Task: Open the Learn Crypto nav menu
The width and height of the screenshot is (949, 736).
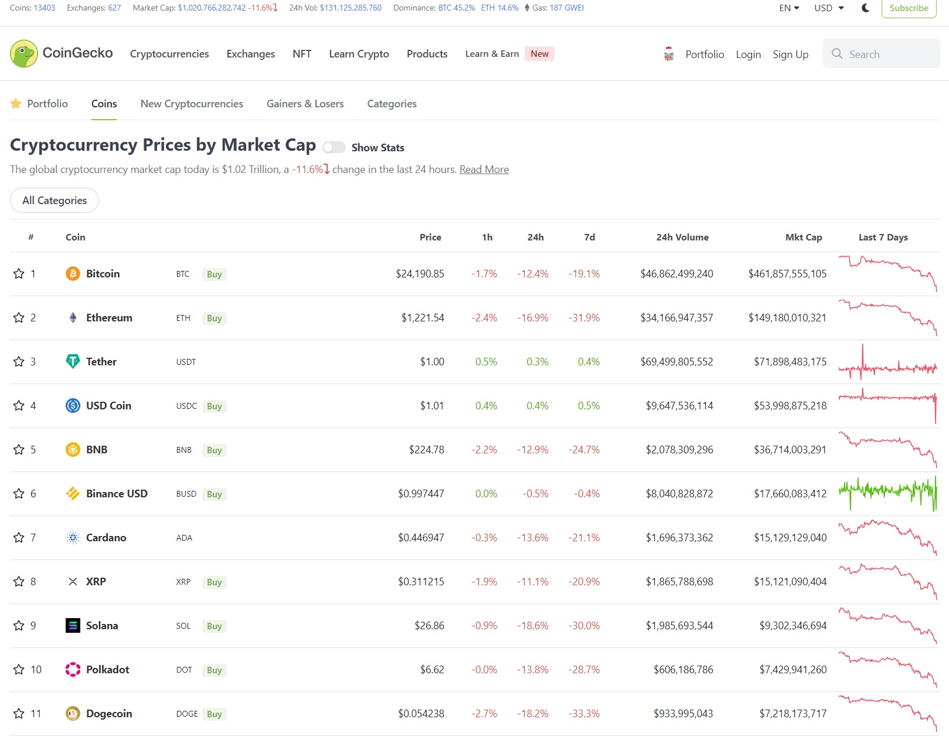Action: (x=359, y=54)
